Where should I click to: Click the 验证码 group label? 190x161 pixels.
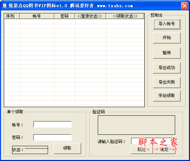99,112
